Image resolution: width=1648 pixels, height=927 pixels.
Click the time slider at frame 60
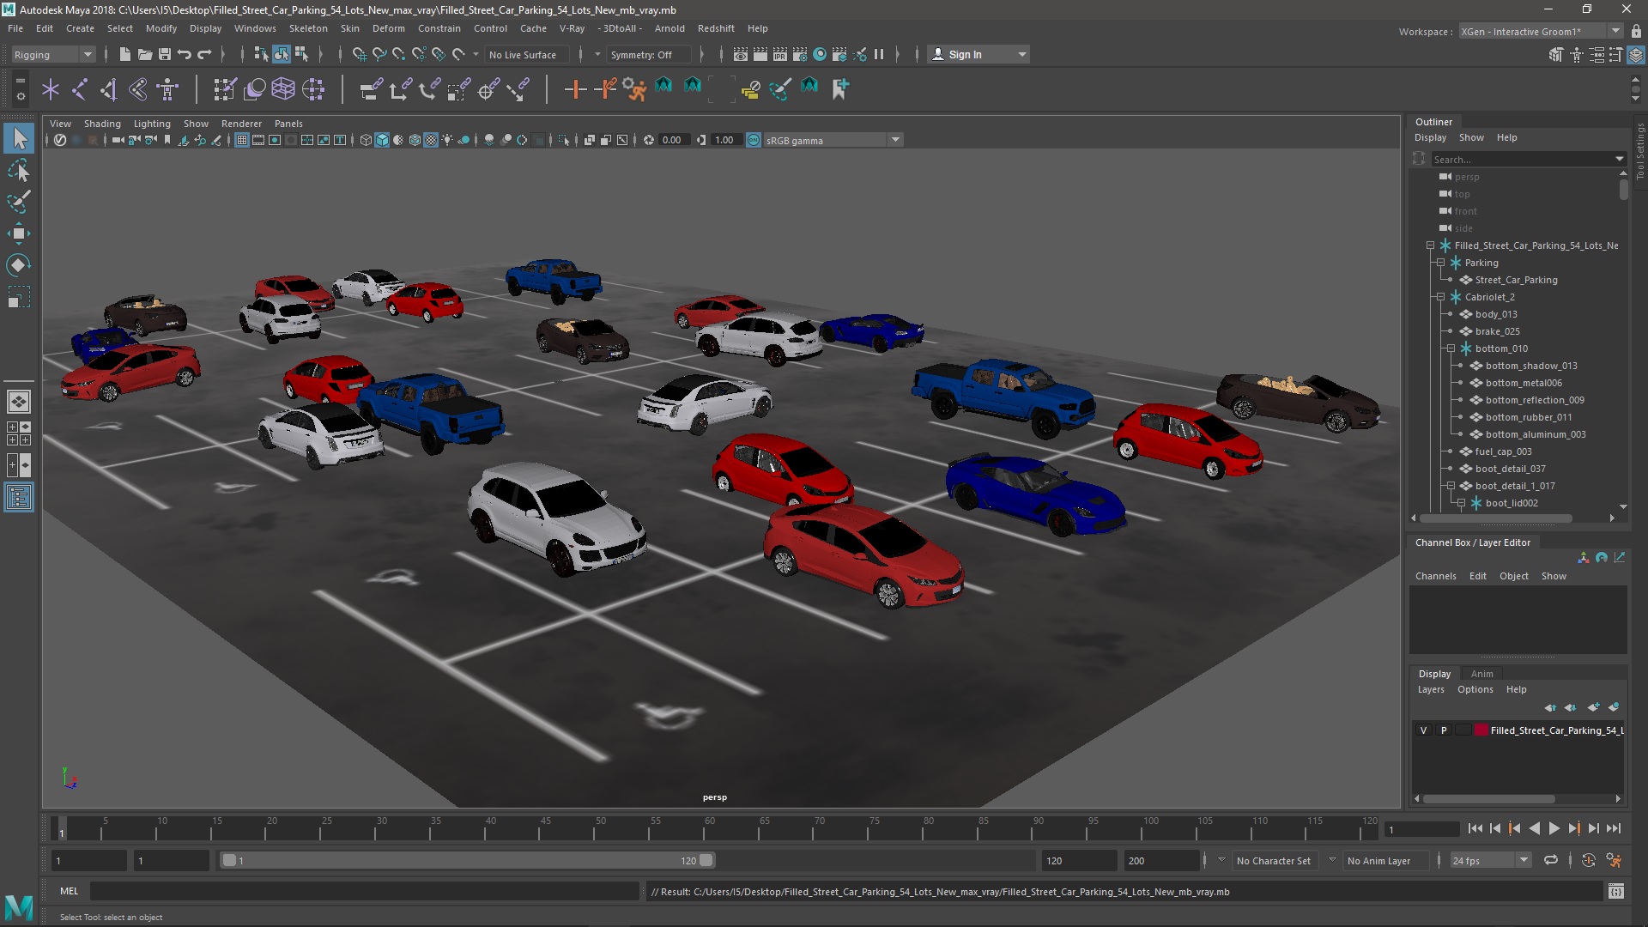[x=710, y=829]
